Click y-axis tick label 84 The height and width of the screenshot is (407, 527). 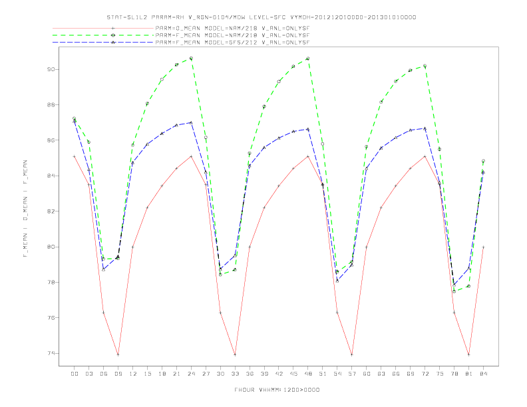[x=51, y=176]
